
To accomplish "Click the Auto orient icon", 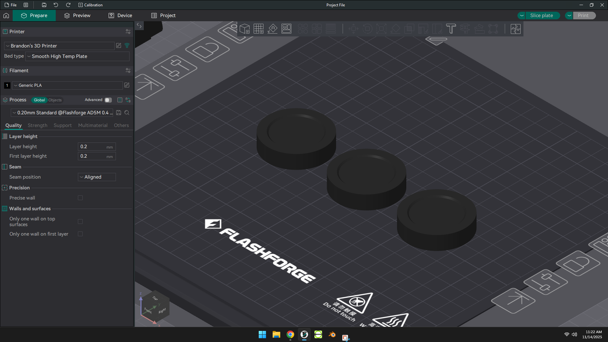I will [272, 29].
